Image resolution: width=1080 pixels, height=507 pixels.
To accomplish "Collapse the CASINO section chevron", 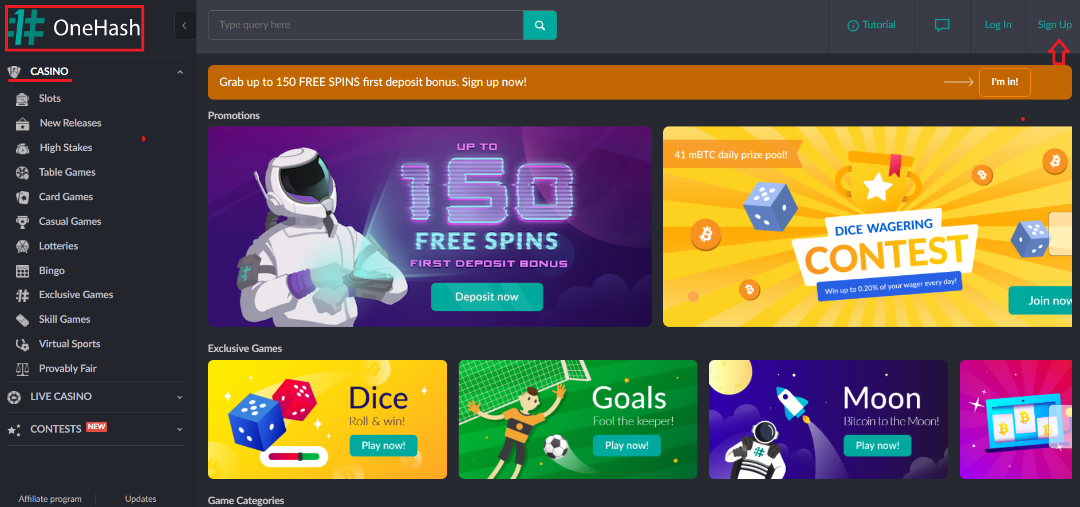I will (x=180, y=72).
